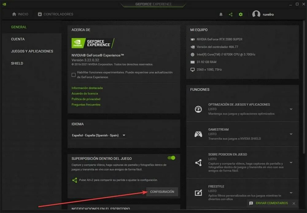Open the Política de privacidad link

(86, 99)
